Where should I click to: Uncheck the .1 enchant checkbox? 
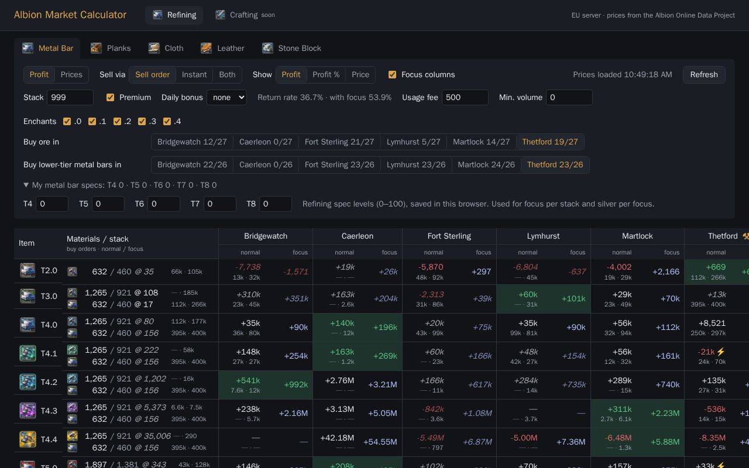(92, 121)
